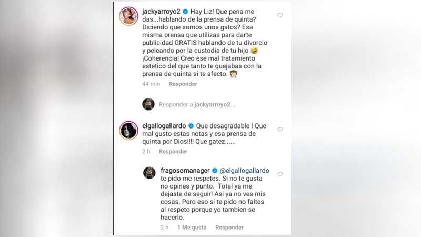Click Responder under jackyarroyo2's comment
421x237 pixels.
point(183,84)
